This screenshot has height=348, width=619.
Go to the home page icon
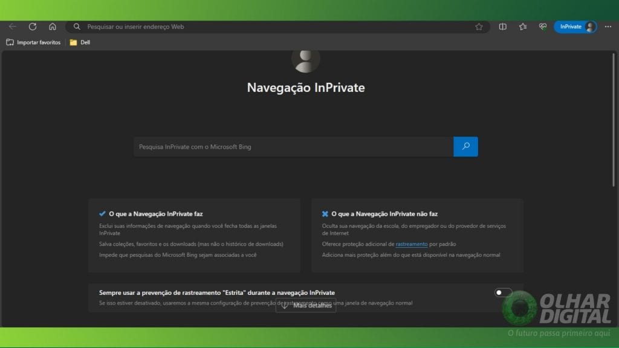coord(53,27)
